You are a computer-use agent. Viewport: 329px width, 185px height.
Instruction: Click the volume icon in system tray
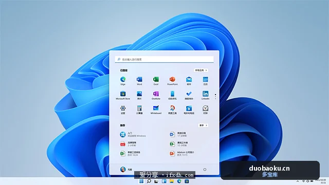point(307,181)
